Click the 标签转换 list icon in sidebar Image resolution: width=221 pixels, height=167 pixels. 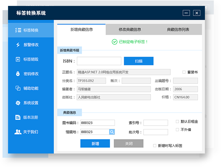18,30
